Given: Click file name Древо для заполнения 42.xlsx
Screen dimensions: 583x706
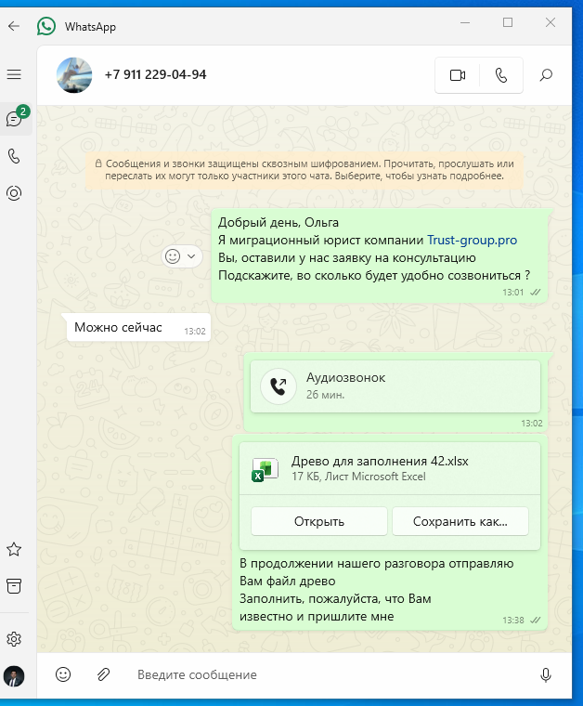Looking at the screenshot, I should 380,461.
